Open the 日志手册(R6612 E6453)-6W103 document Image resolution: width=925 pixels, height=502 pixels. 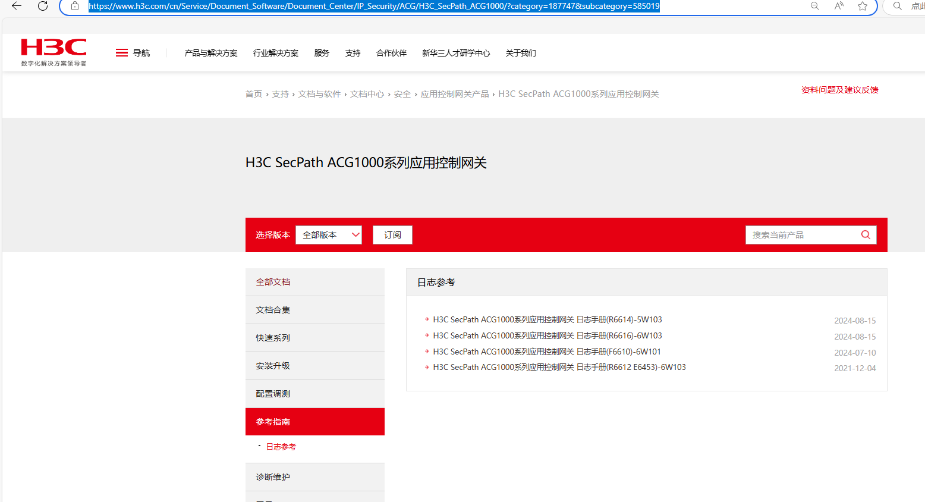[559, 367]
